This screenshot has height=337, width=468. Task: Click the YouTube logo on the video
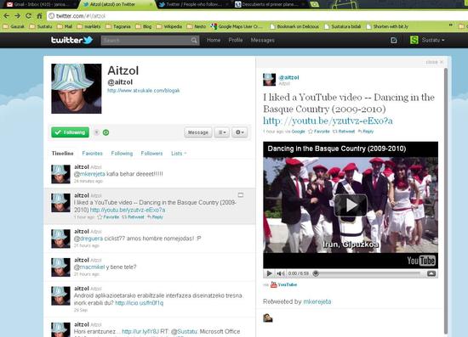pos(421,261)
